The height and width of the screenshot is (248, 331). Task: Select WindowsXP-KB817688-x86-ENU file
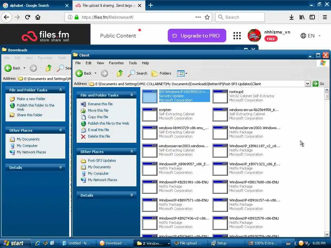(x=246, y=186)
